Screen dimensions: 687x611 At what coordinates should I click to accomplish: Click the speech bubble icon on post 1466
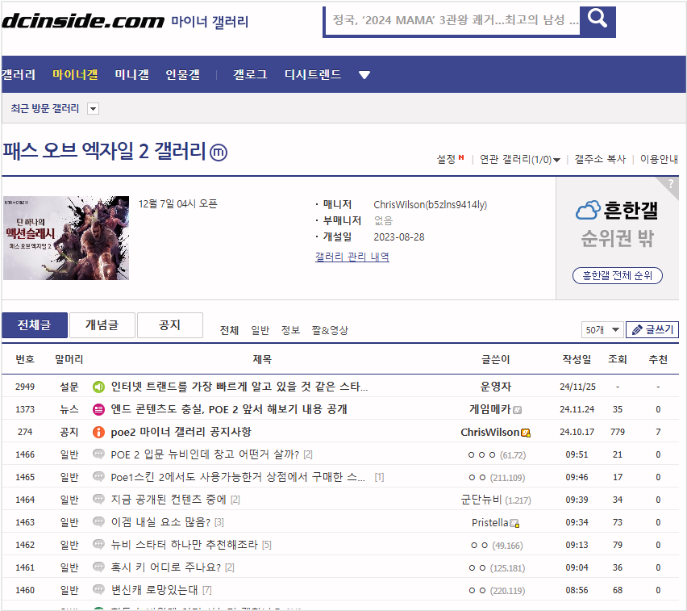pyautogui.click(x=98, y=454)
